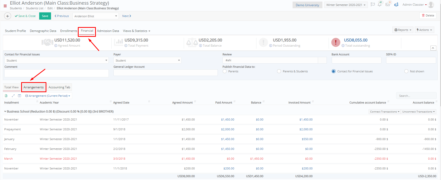
Task: Open Connect Transactions dropdown
Action: (x=385, y=112)
